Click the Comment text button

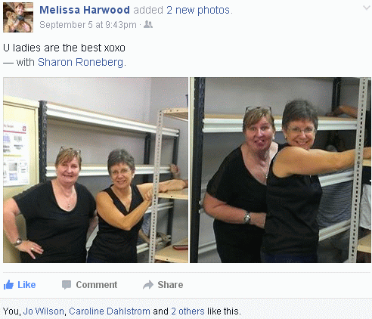97,285
